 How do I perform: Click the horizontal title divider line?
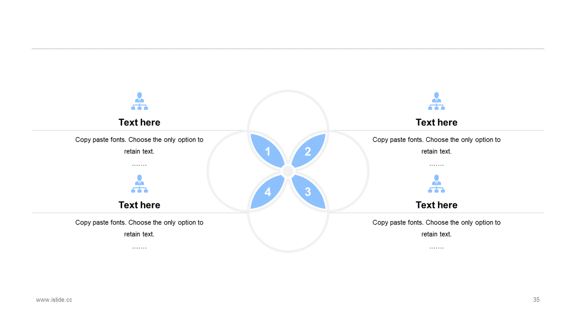tap(288, 49)
